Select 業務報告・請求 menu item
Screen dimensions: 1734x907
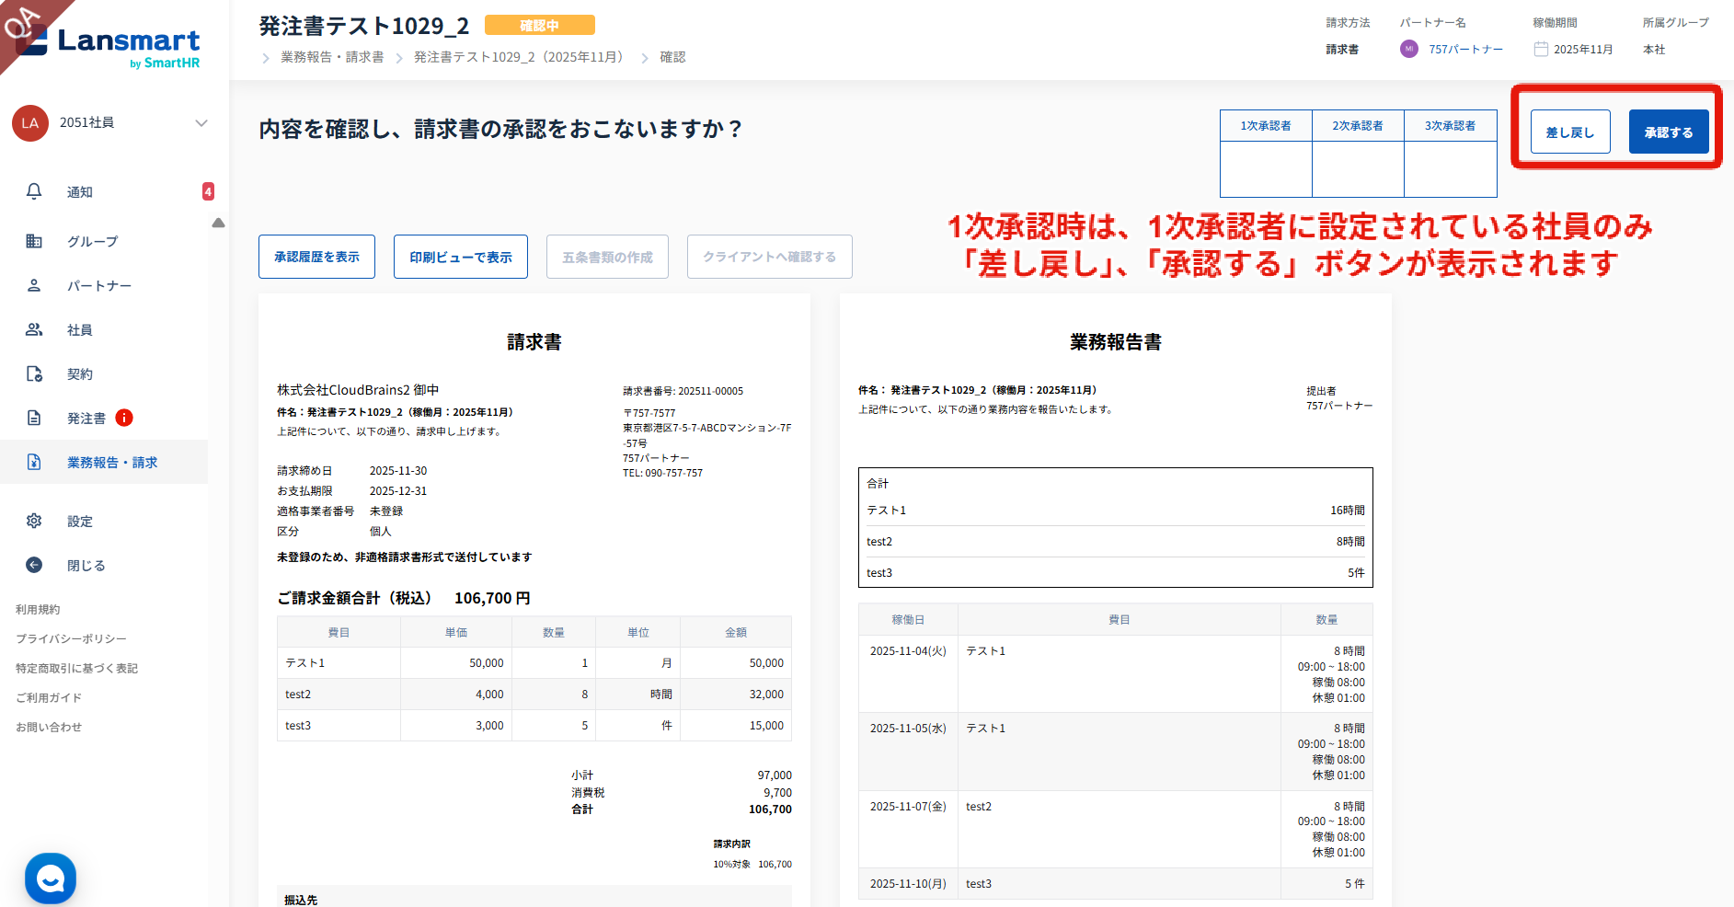coord(111,462)
